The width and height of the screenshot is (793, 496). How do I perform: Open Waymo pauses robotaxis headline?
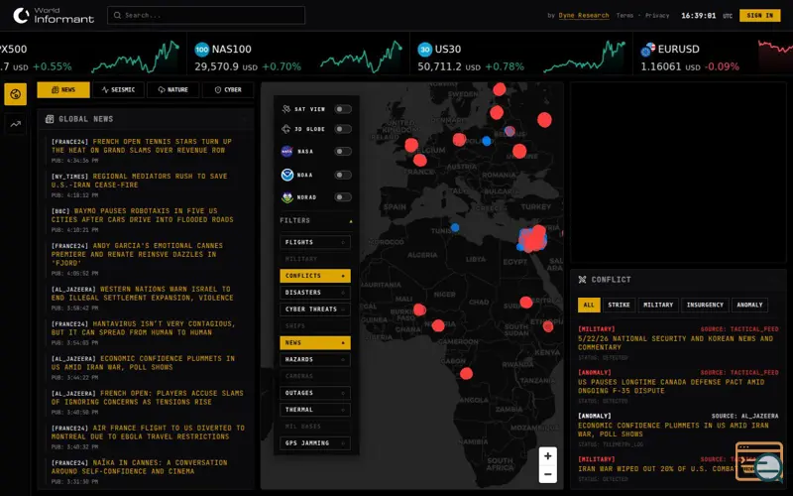142,215
